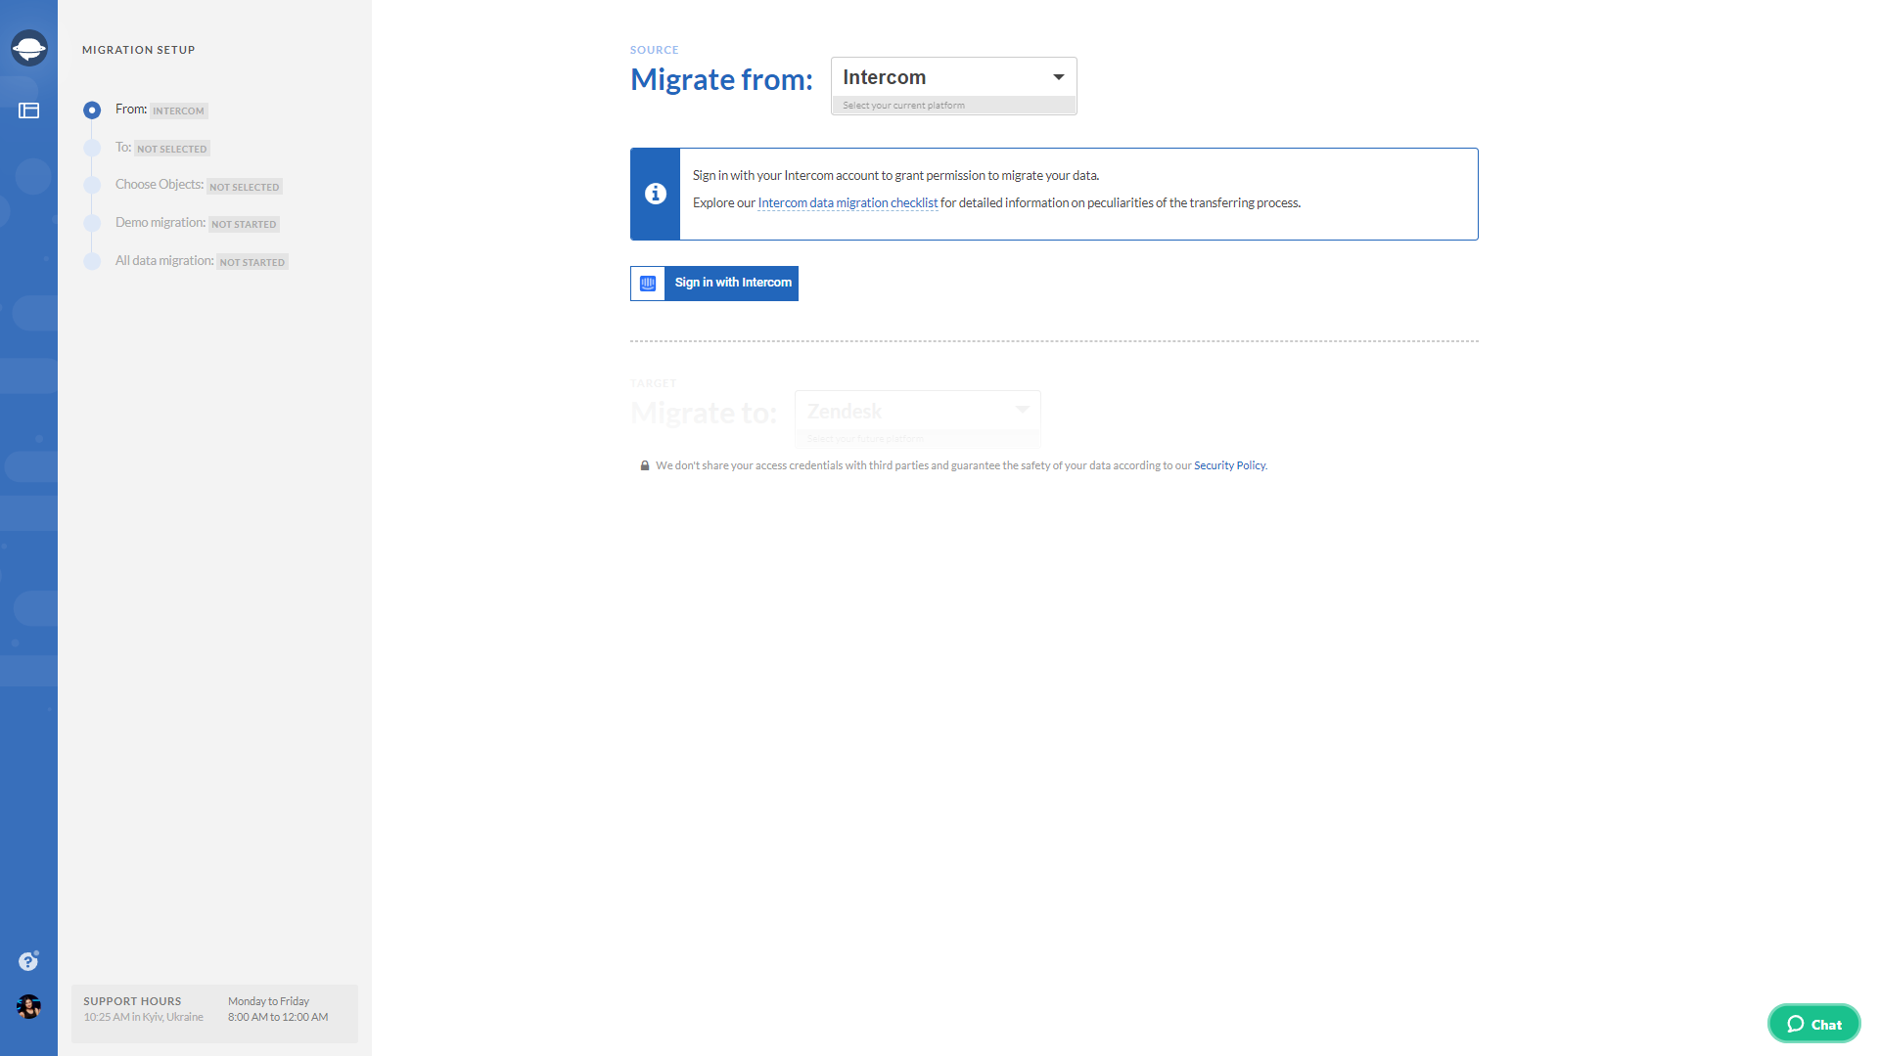Click the Security Policy link
Screen dimensions: 1879x1056
pyautogui.click(x=1228, y=464)
